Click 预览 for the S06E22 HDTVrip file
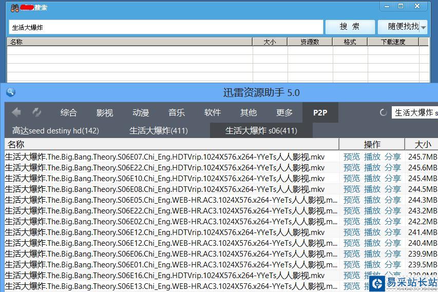The image size is (438, 292). point(351,168)
